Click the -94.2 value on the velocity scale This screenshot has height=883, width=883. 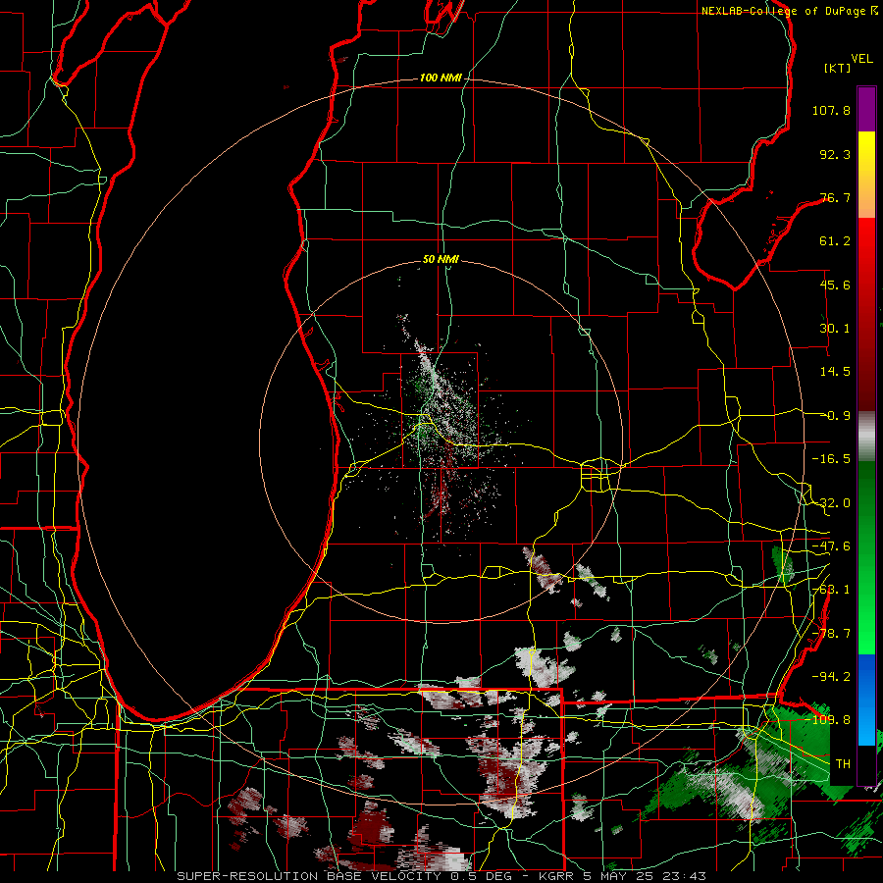(x=831, y=676)
